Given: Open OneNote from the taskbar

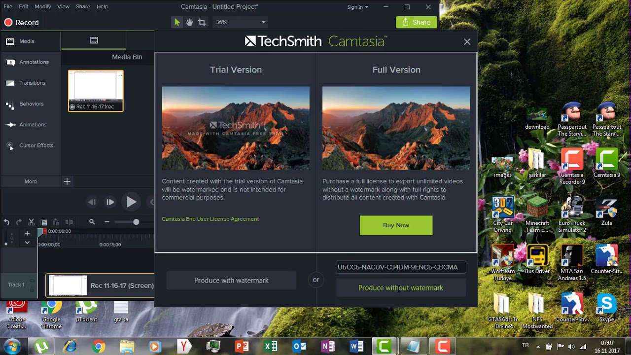Looking at the screenshot, I should click(x=328, y=347).
